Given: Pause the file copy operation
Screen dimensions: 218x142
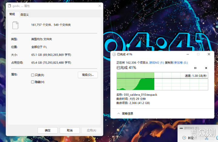Looking at the screenshot, I should click(x=195, y=68).
